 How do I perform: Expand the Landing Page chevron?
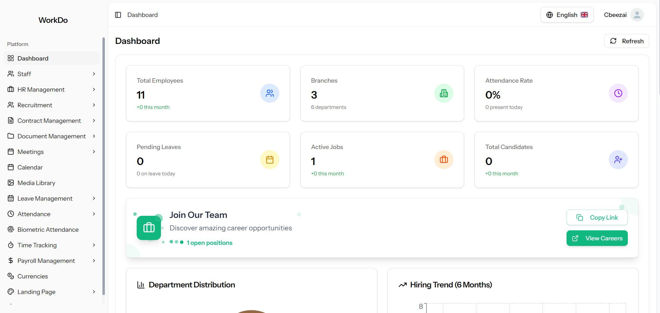point(94,292)
